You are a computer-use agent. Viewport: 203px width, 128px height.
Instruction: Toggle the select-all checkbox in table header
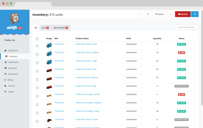tap(37, 39)
